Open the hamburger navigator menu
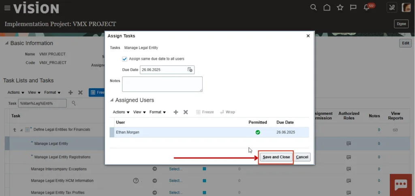 [x=7, y=8]
